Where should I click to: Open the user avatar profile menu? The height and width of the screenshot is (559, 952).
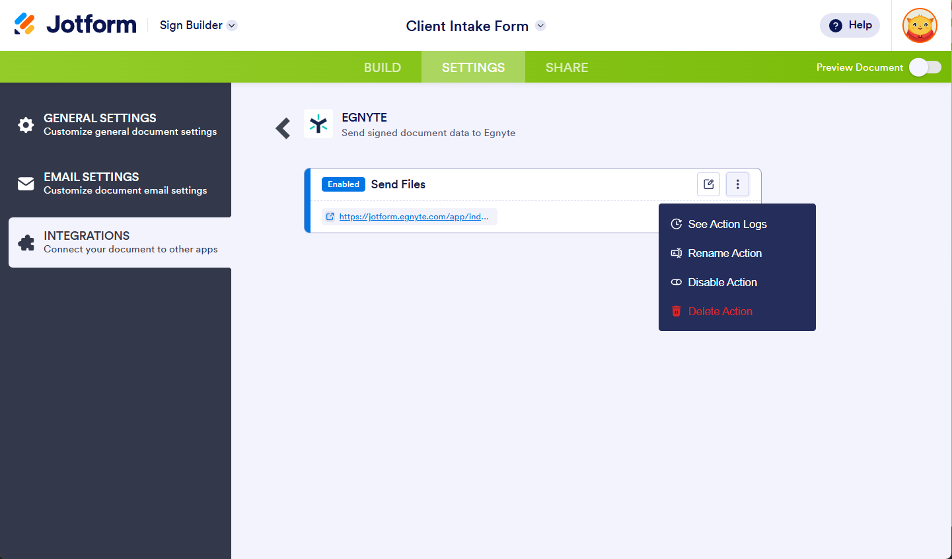pyautogui.click(x=920, y=25)
